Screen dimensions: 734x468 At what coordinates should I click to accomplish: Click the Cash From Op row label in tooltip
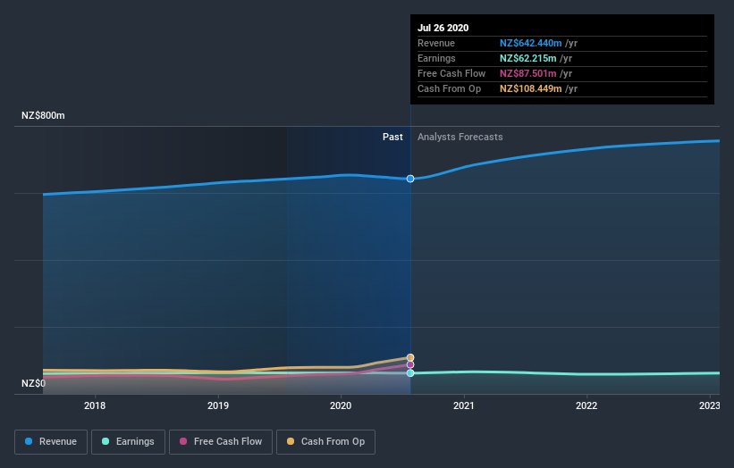tap(450, 88)
